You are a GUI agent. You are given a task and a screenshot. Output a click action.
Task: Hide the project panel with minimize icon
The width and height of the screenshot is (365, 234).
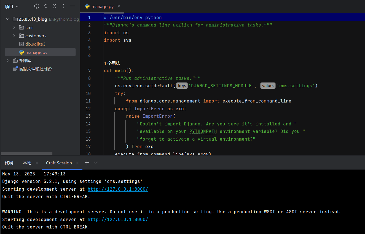[x=73, y=6]
